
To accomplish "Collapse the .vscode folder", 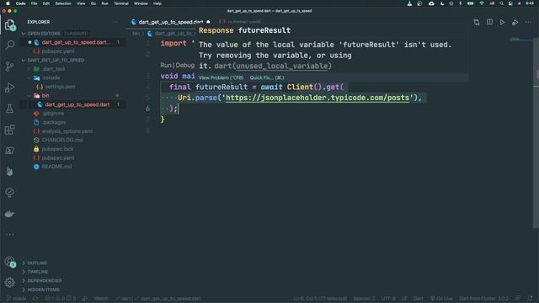I will [x=51, y=78].
